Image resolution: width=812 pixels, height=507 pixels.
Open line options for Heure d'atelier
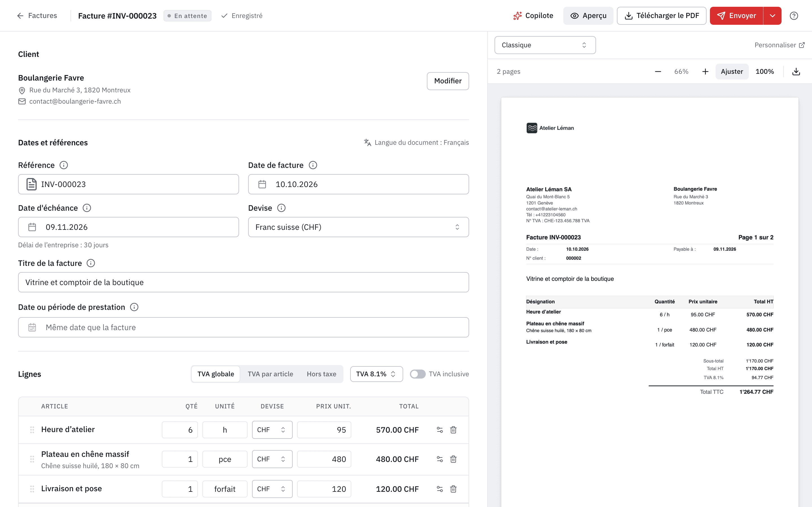(x=440, y=430)
